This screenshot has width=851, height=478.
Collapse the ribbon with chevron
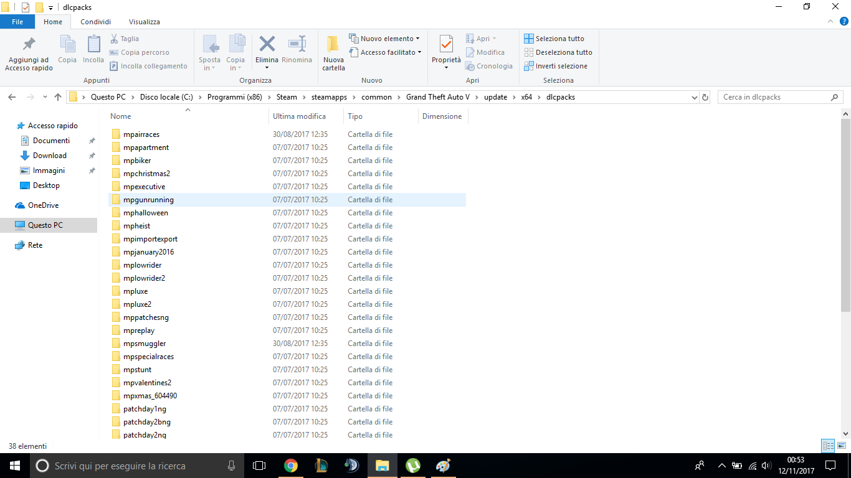(x=829, y=22)
